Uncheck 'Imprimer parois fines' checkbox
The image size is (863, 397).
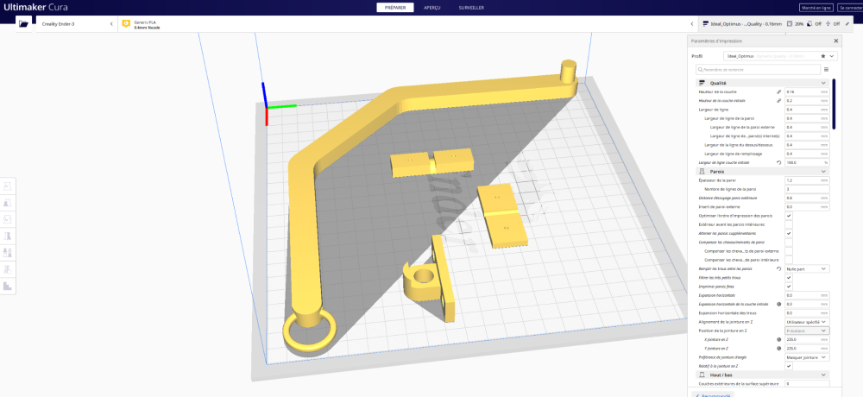pyautogui.click(x=789, y=287)
